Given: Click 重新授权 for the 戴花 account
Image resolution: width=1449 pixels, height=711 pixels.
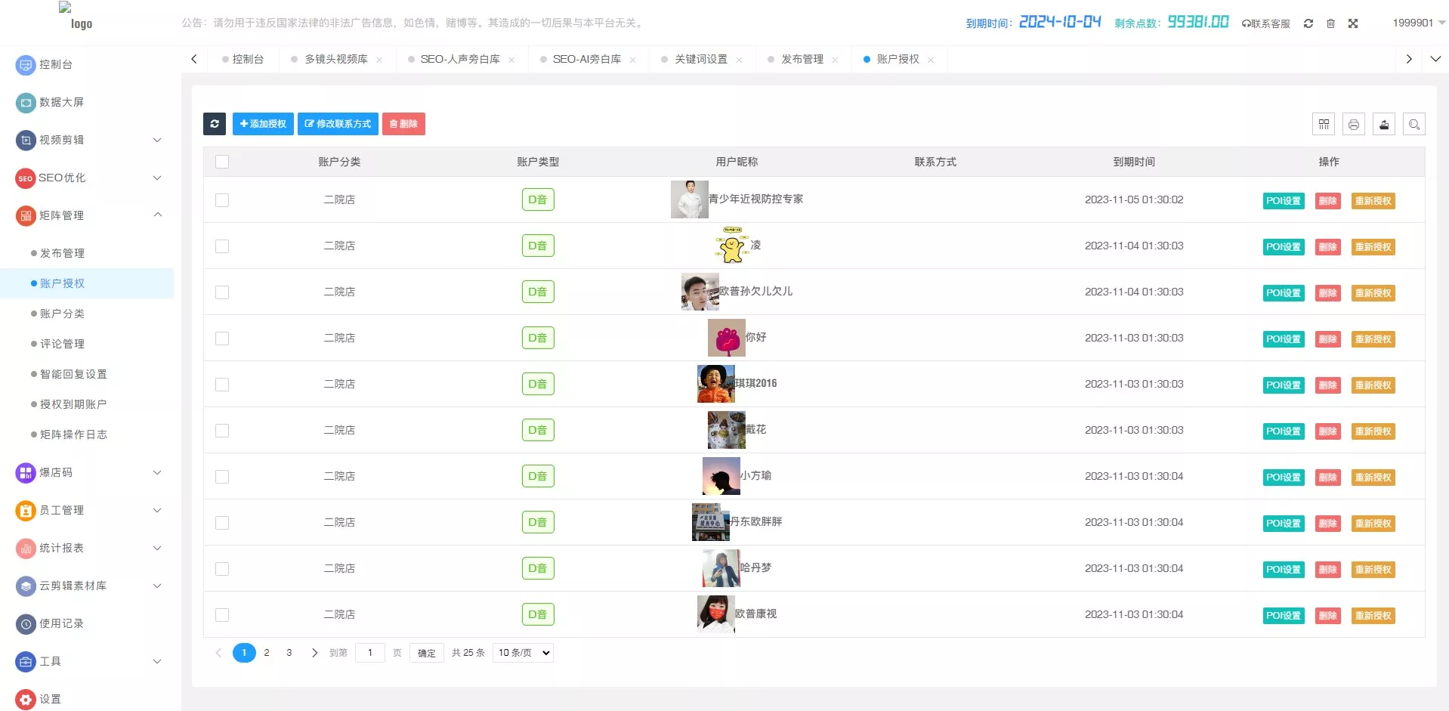Looking at the screenshot, I should pos(1373,431).
